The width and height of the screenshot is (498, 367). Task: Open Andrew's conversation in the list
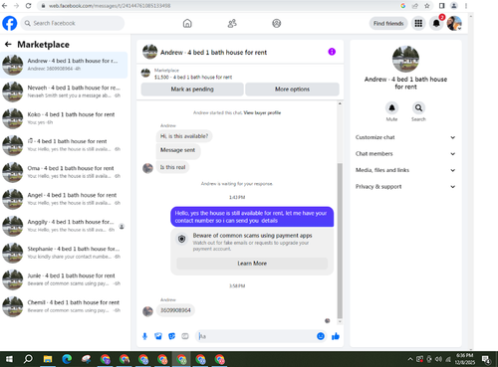click(64, 65)
